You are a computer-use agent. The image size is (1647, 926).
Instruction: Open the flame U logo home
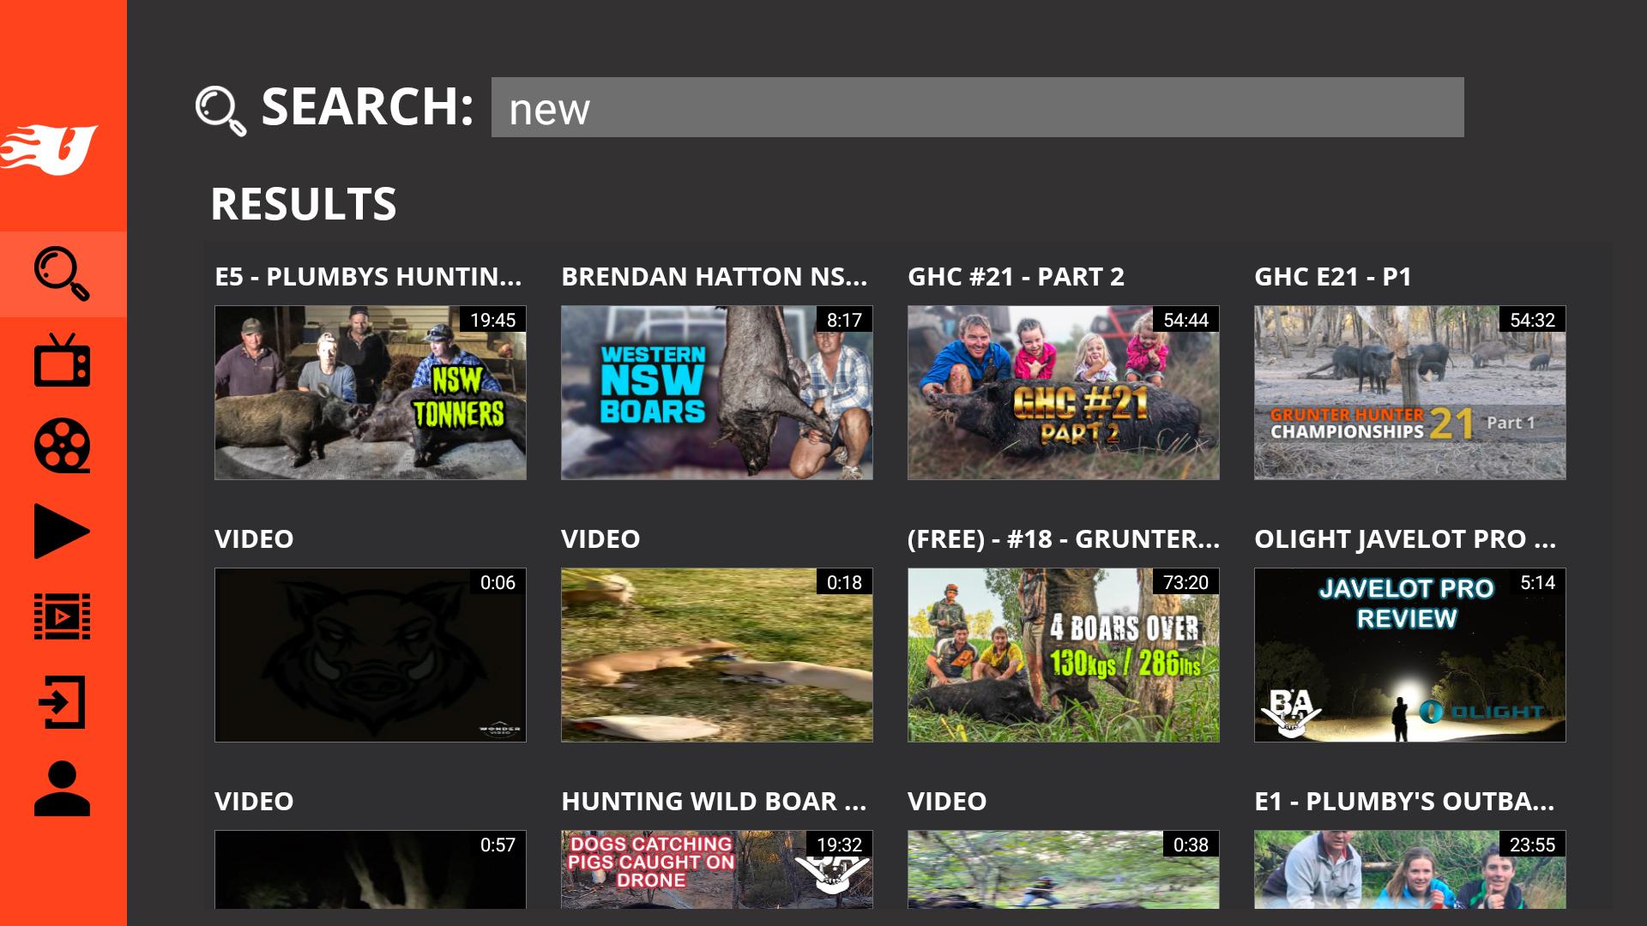[49, 150]
